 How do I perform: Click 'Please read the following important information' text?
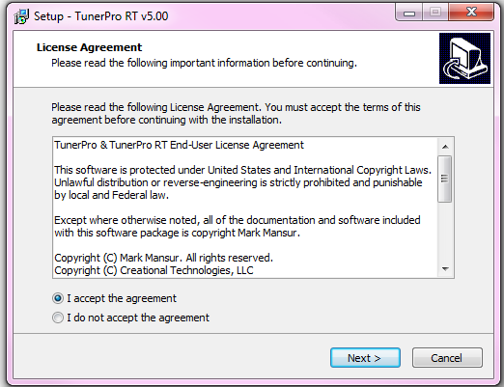coord(204,63)
